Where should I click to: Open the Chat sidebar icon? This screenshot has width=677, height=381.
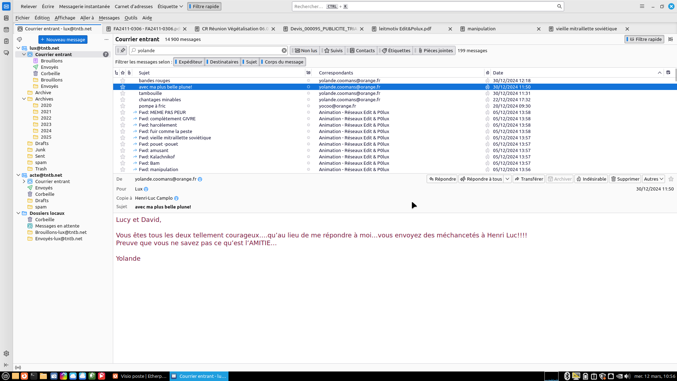pos(6,53)
